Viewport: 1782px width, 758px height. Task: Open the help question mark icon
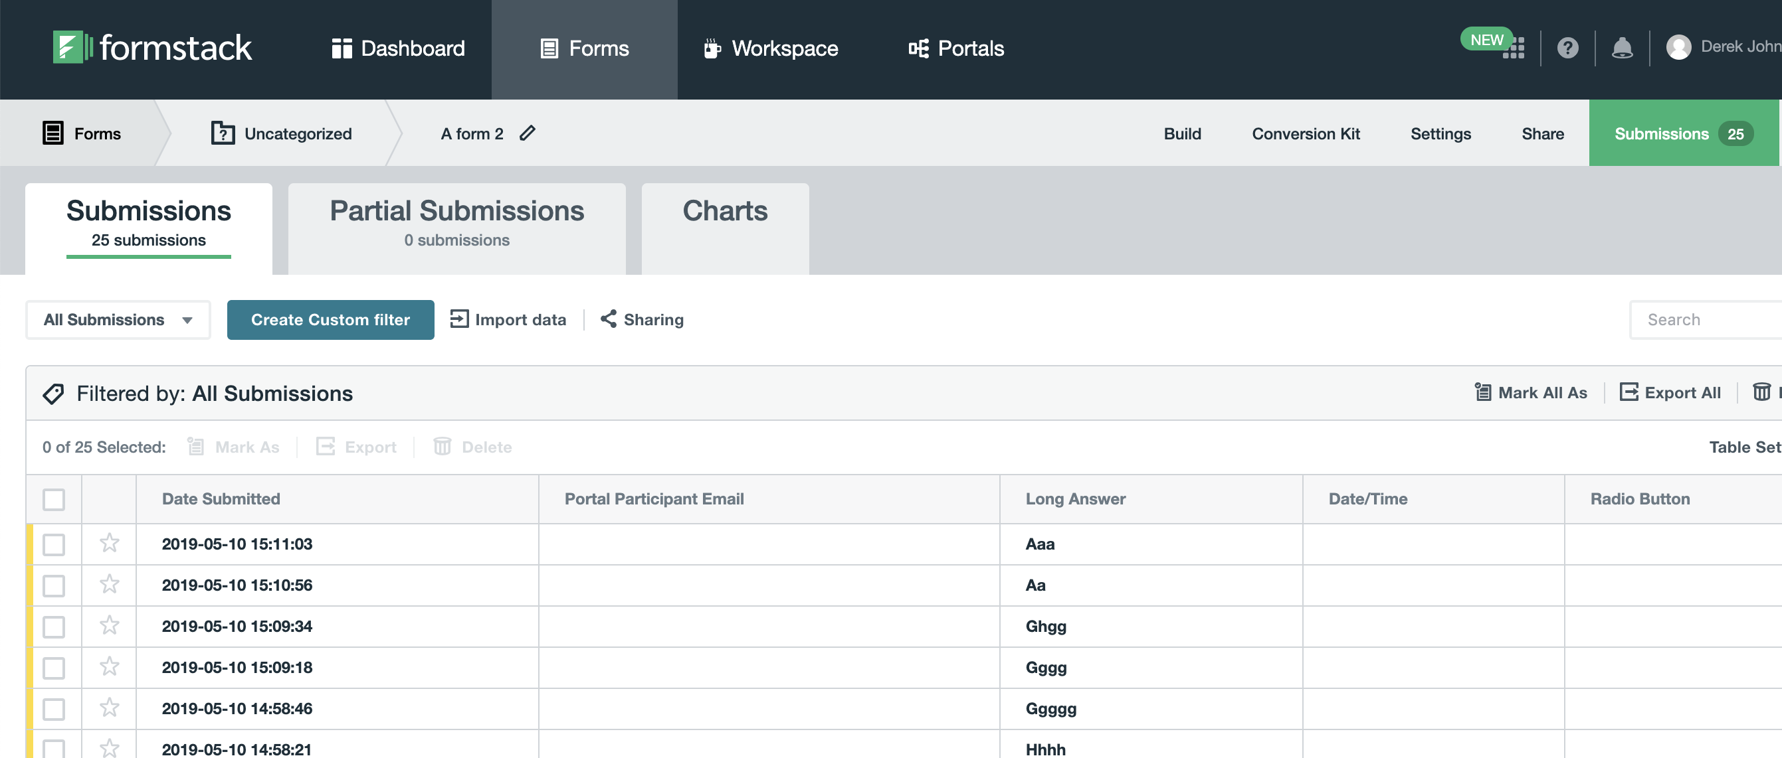point(1567,48)
